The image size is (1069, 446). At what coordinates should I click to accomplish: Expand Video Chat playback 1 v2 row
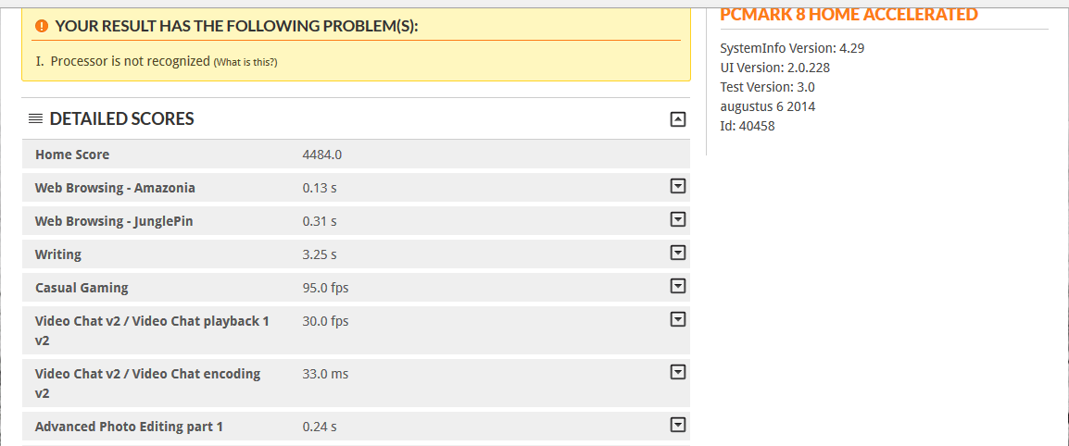[677, 320]
